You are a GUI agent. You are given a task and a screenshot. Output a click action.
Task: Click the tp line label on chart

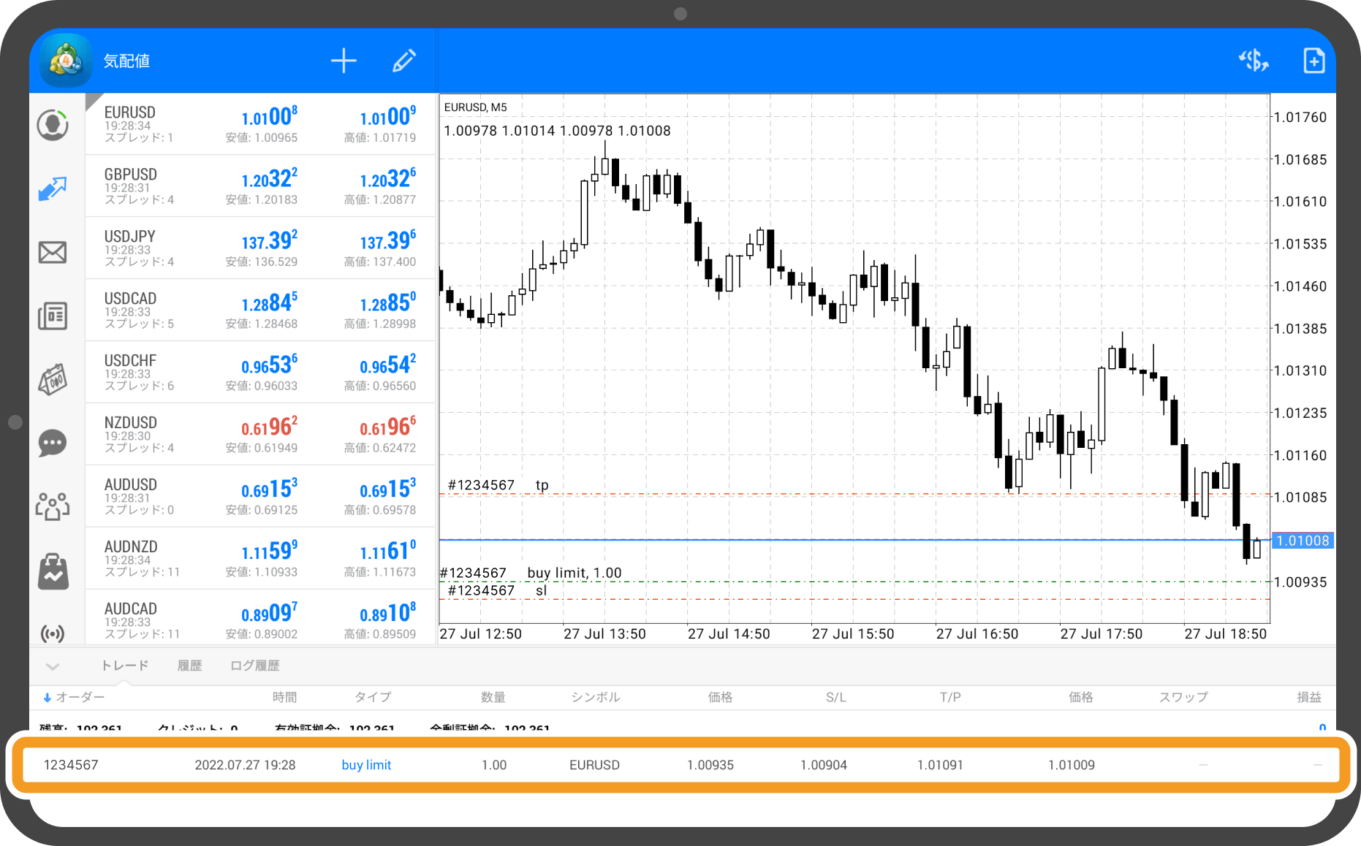498,485
